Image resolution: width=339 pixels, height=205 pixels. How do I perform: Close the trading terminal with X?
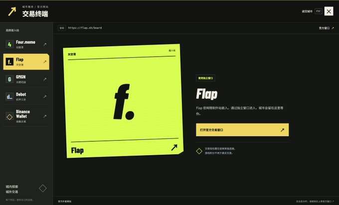[x=329, y=11]
